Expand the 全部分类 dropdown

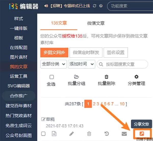54,64
